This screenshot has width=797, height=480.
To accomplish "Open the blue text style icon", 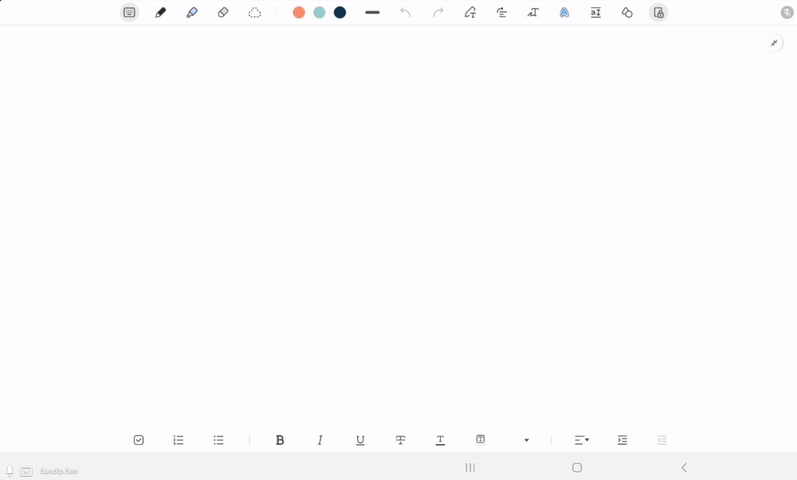I will tap(564, 13).
